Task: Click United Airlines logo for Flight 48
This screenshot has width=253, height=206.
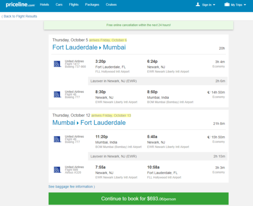Action: click(x=57, y=95)
